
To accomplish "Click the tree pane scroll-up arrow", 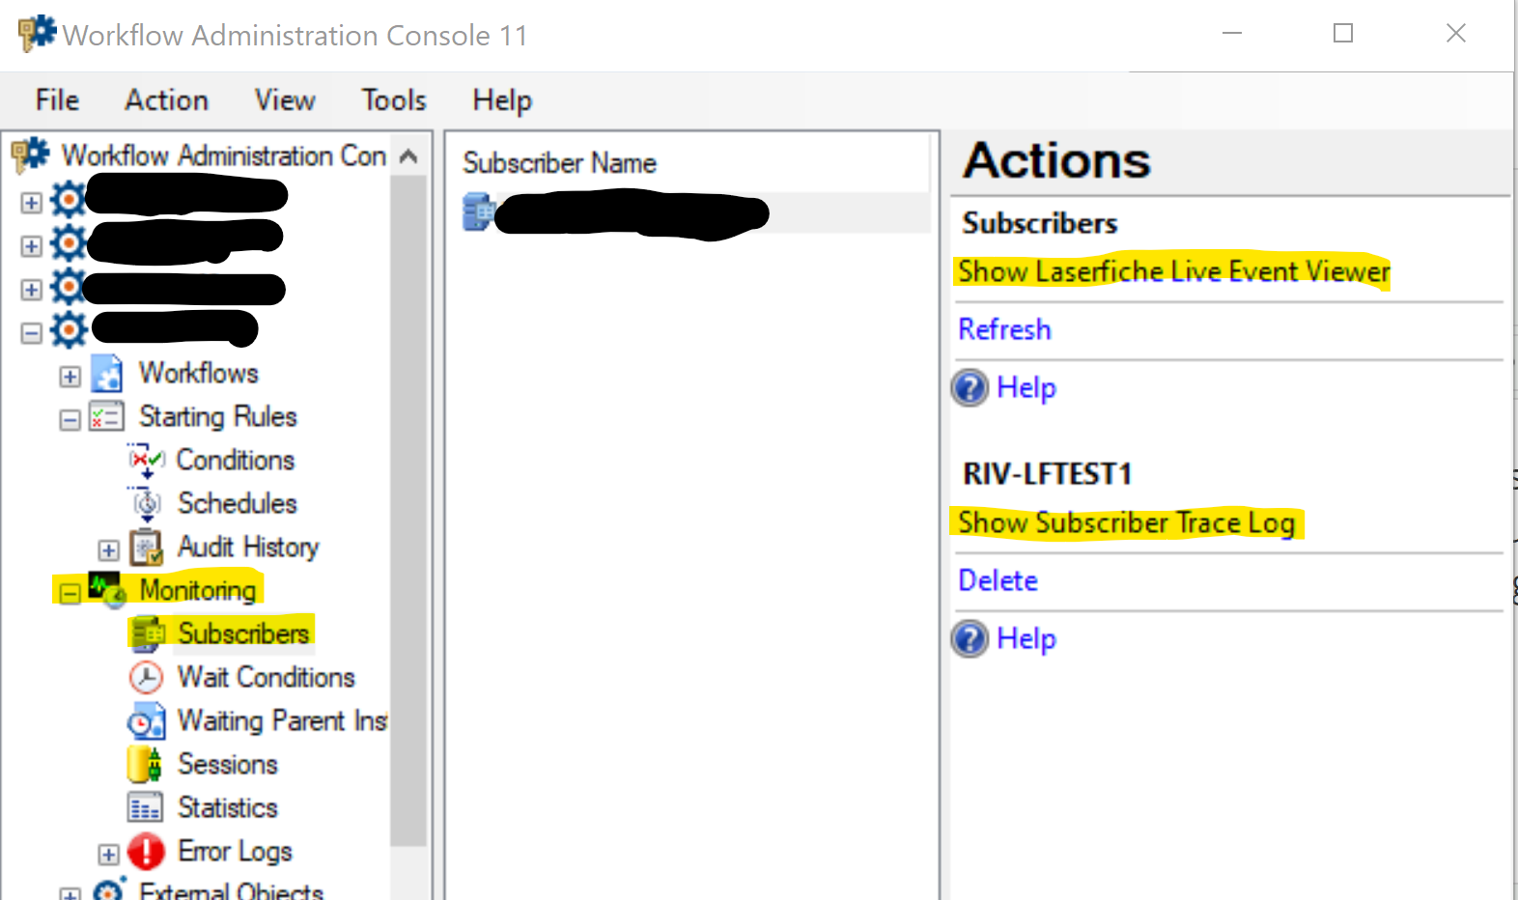I will 408,155.
